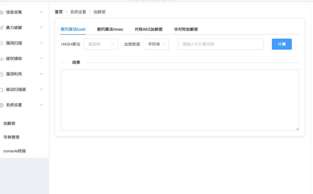Screen dimensions: 313x194
Task: Click the paper-plane icon beside 暴力破解
Action: coord(2,28)
